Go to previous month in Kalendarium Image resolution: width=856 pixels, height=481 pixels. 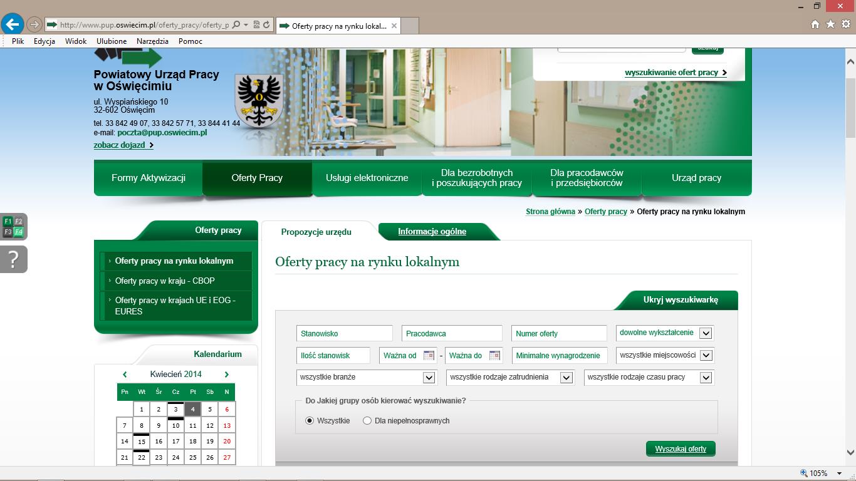click(x=125, y=375)
